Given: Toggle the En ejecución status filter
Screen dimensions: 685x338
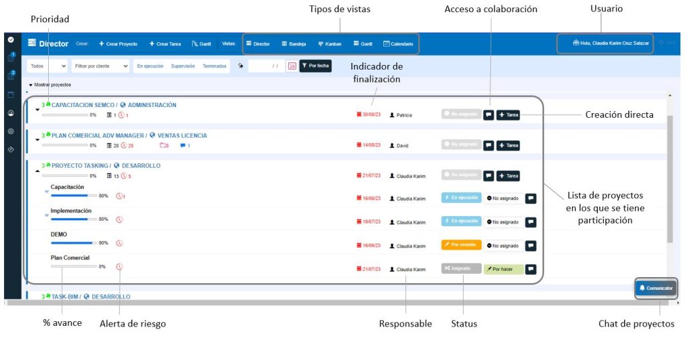Looking at the screenshot, I should click(x=150, y=66).
